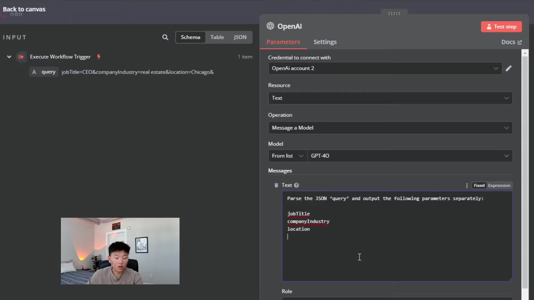Click the 1 item count label

[245, 57]
